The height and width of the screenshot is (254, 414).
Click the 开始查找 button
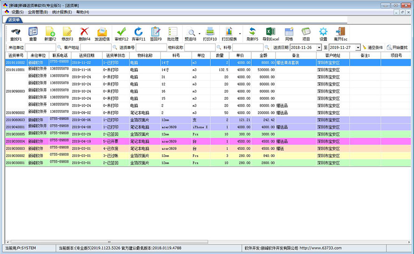point(398,48)
